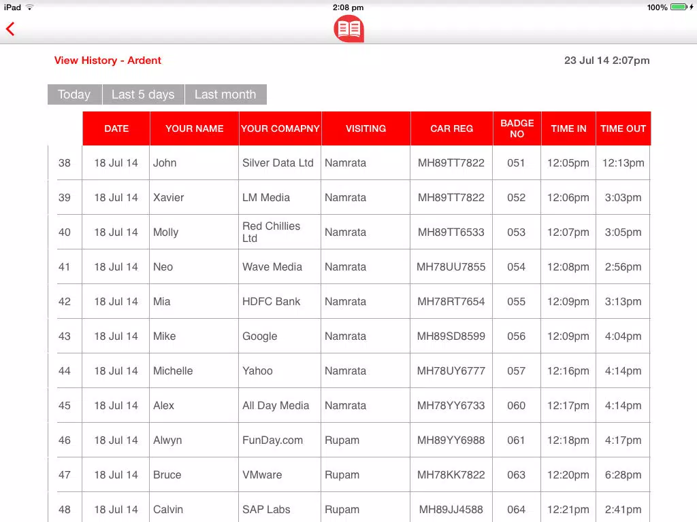The height and width of the screenshot is (522, 697).
Task: Tap the battery icon in status bar
Action: (679, 7)
